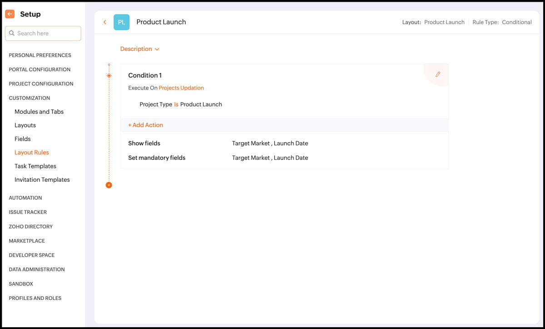545x329 pixels.
Task: Expand the Description dropdown
Action: 139,49
